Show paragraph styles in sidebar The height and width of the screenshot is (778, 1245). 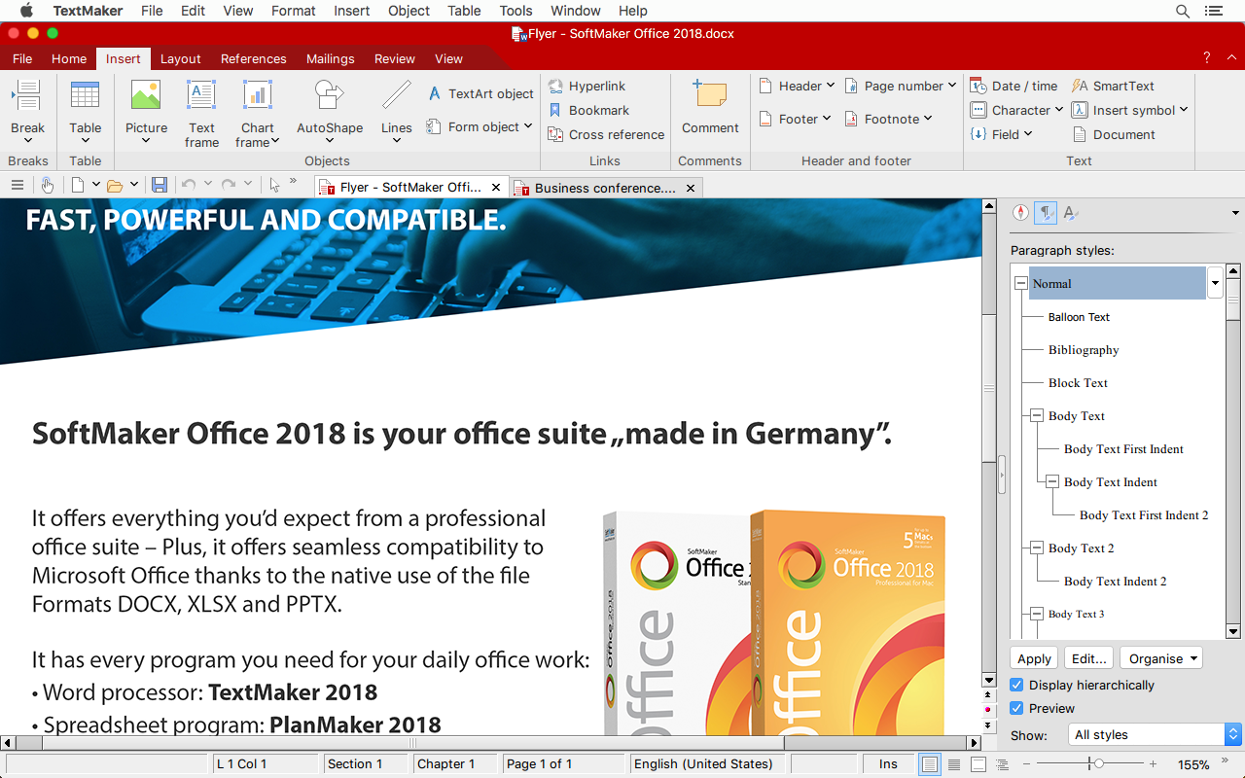(1046, 213)
